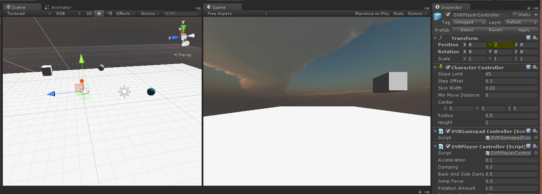Viewport: 542px width, 194px height.
Task: Click the blue Z move arrow handle
Action: pos(51,93)
